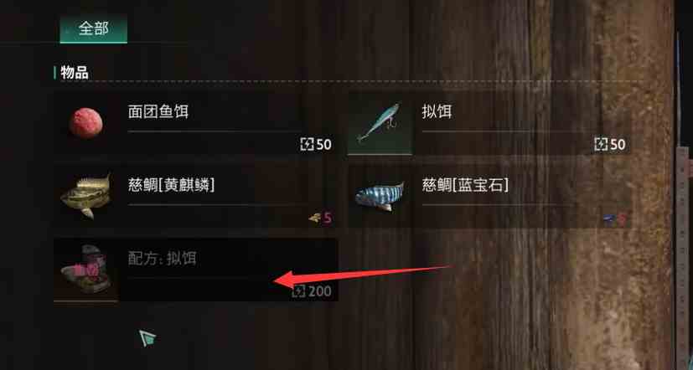Open the 拟饵 item entry
Viewport: 693px width, 370px height.
pyautogui.click(x=489, y=123)
